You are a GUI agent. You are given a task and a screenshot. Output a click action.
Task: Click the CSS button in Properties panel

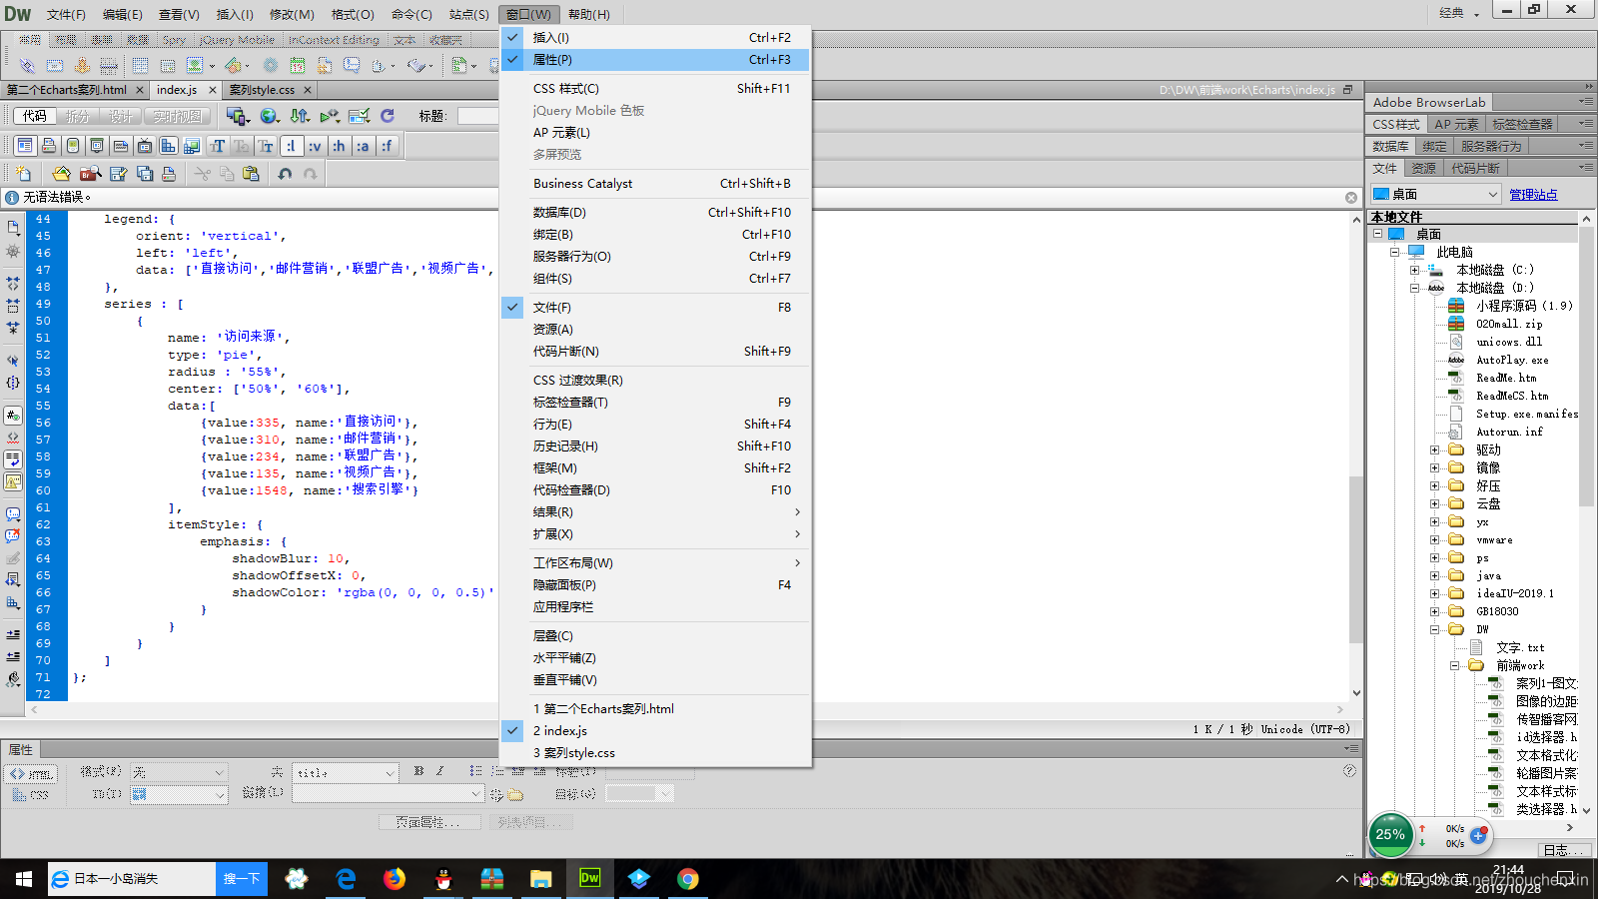tap(31, 795)
